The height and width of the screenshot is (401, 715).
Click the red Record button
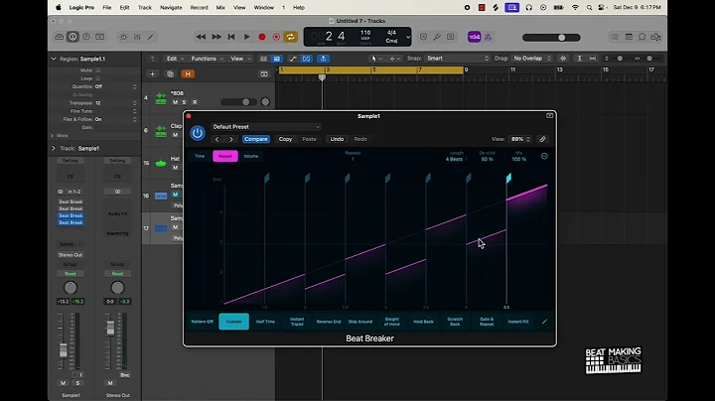(x=262, y=37)
